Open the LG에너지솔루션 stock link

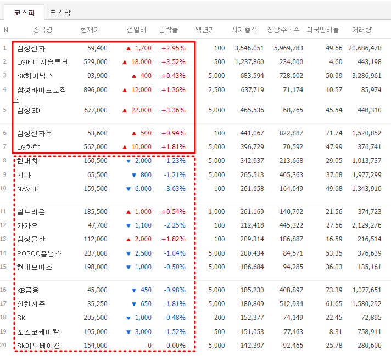point(42,62)
